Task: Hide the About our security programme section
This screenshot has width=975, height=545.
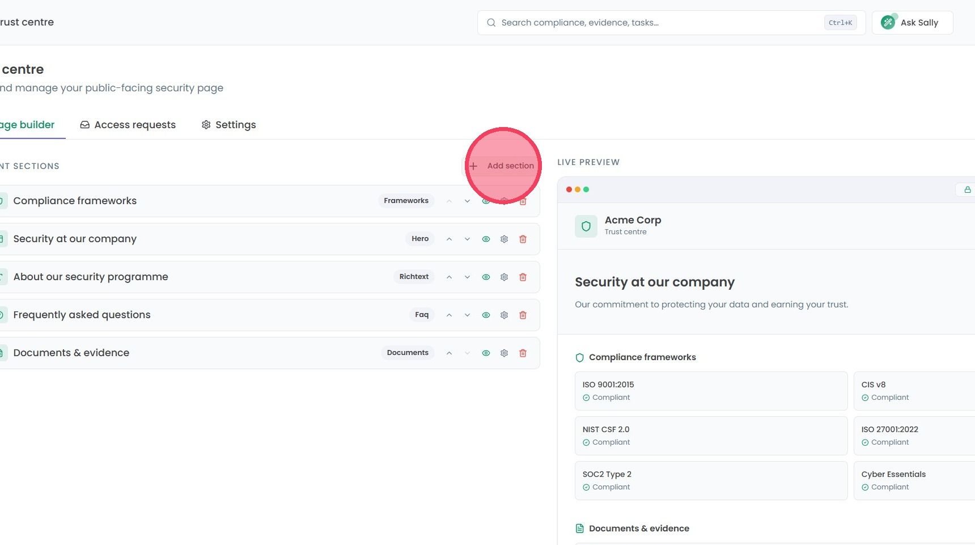Action: point(486,277)
